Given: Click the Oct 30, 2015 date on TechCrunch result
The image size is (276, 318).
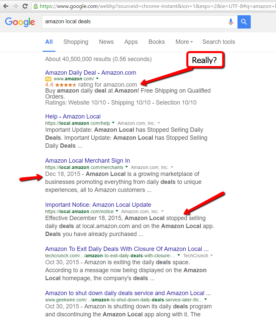Looking at the screenshot, I should point(62,262).
